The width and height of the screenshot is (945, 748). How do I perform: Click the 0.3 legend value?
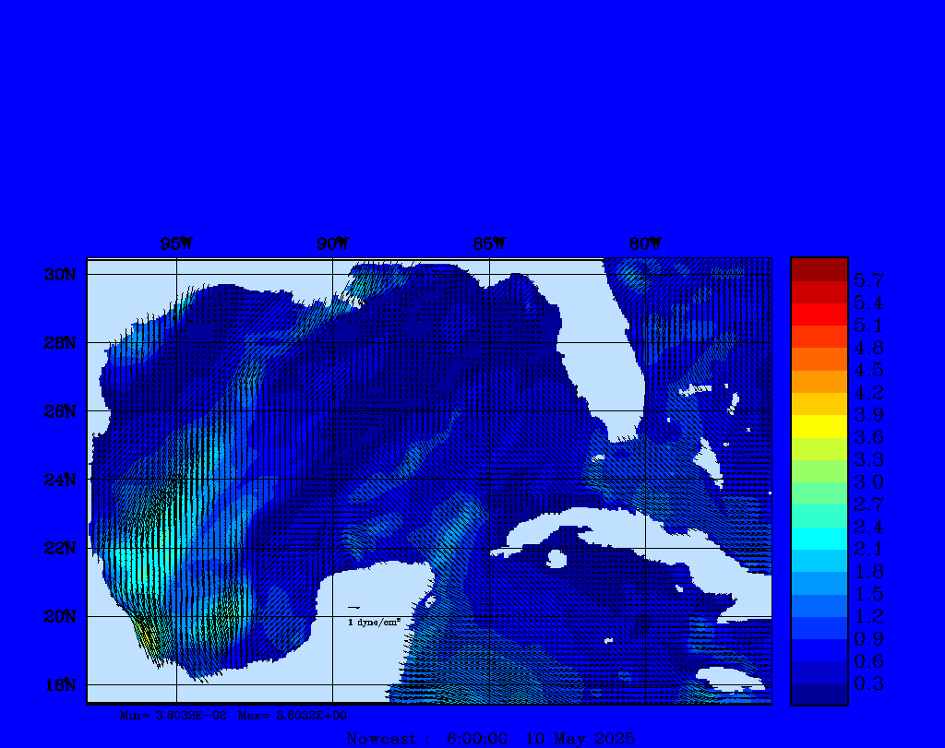point(867,683)
